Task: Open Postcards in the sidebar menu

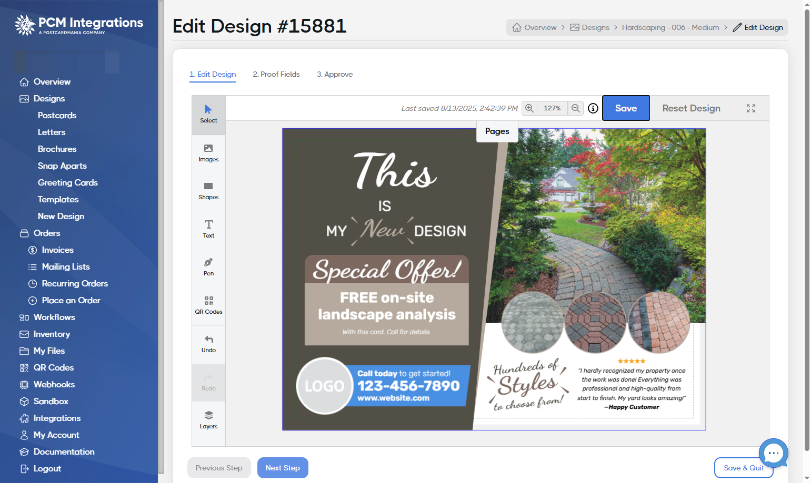Action: tap(57, 115)
